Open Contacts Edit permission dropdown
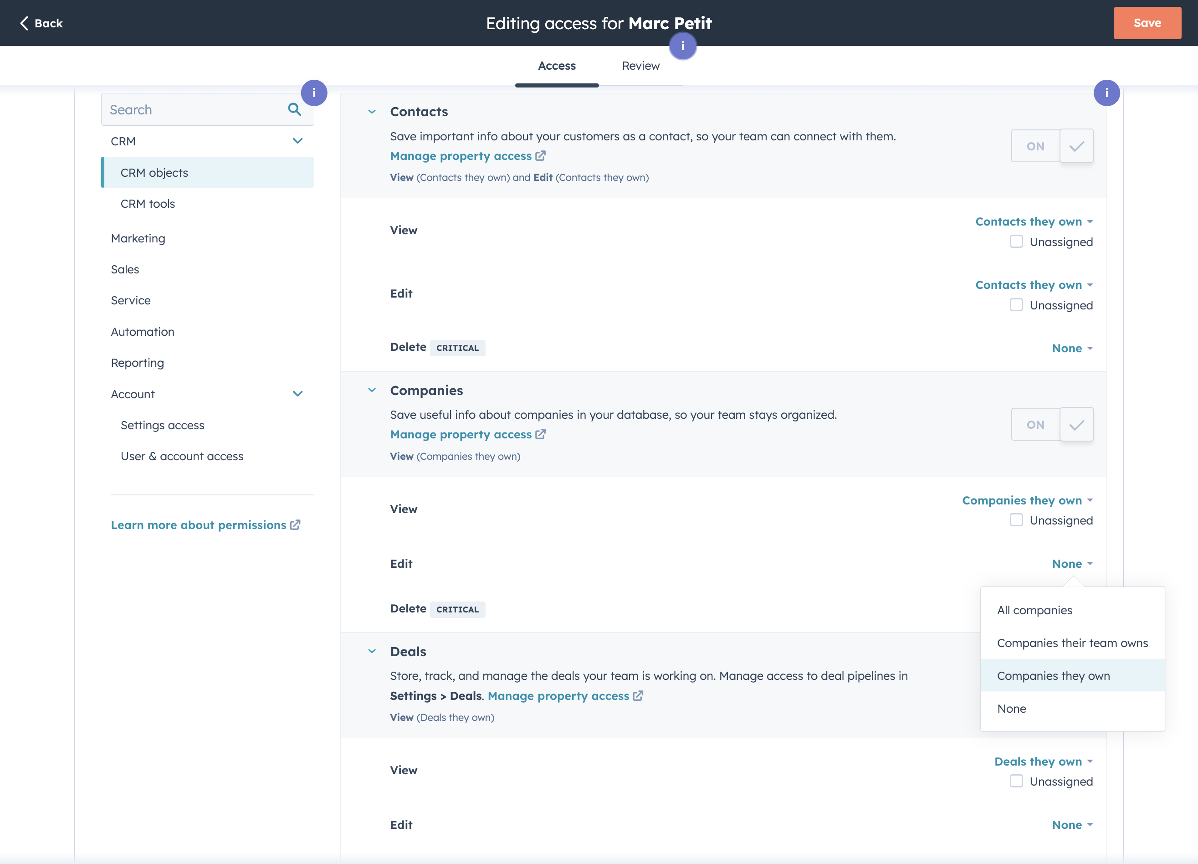Screen dimensions: 1198x864 click(x=1034, y=285)
